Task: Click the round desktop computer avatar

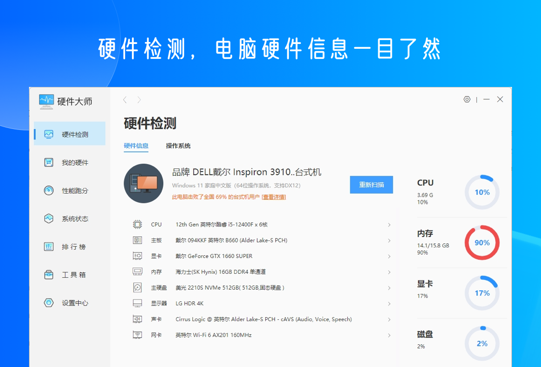Action: coord(143,183)
